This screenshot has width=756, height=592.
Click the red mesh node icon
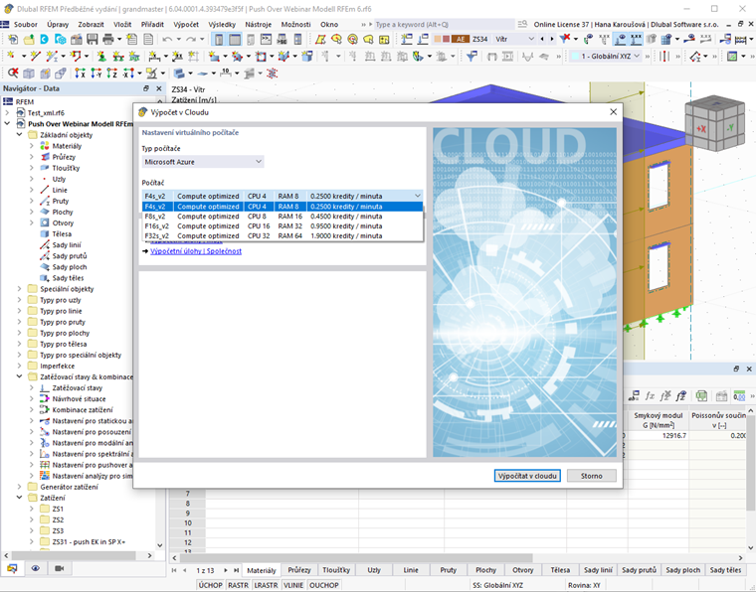tap(272, 74)
